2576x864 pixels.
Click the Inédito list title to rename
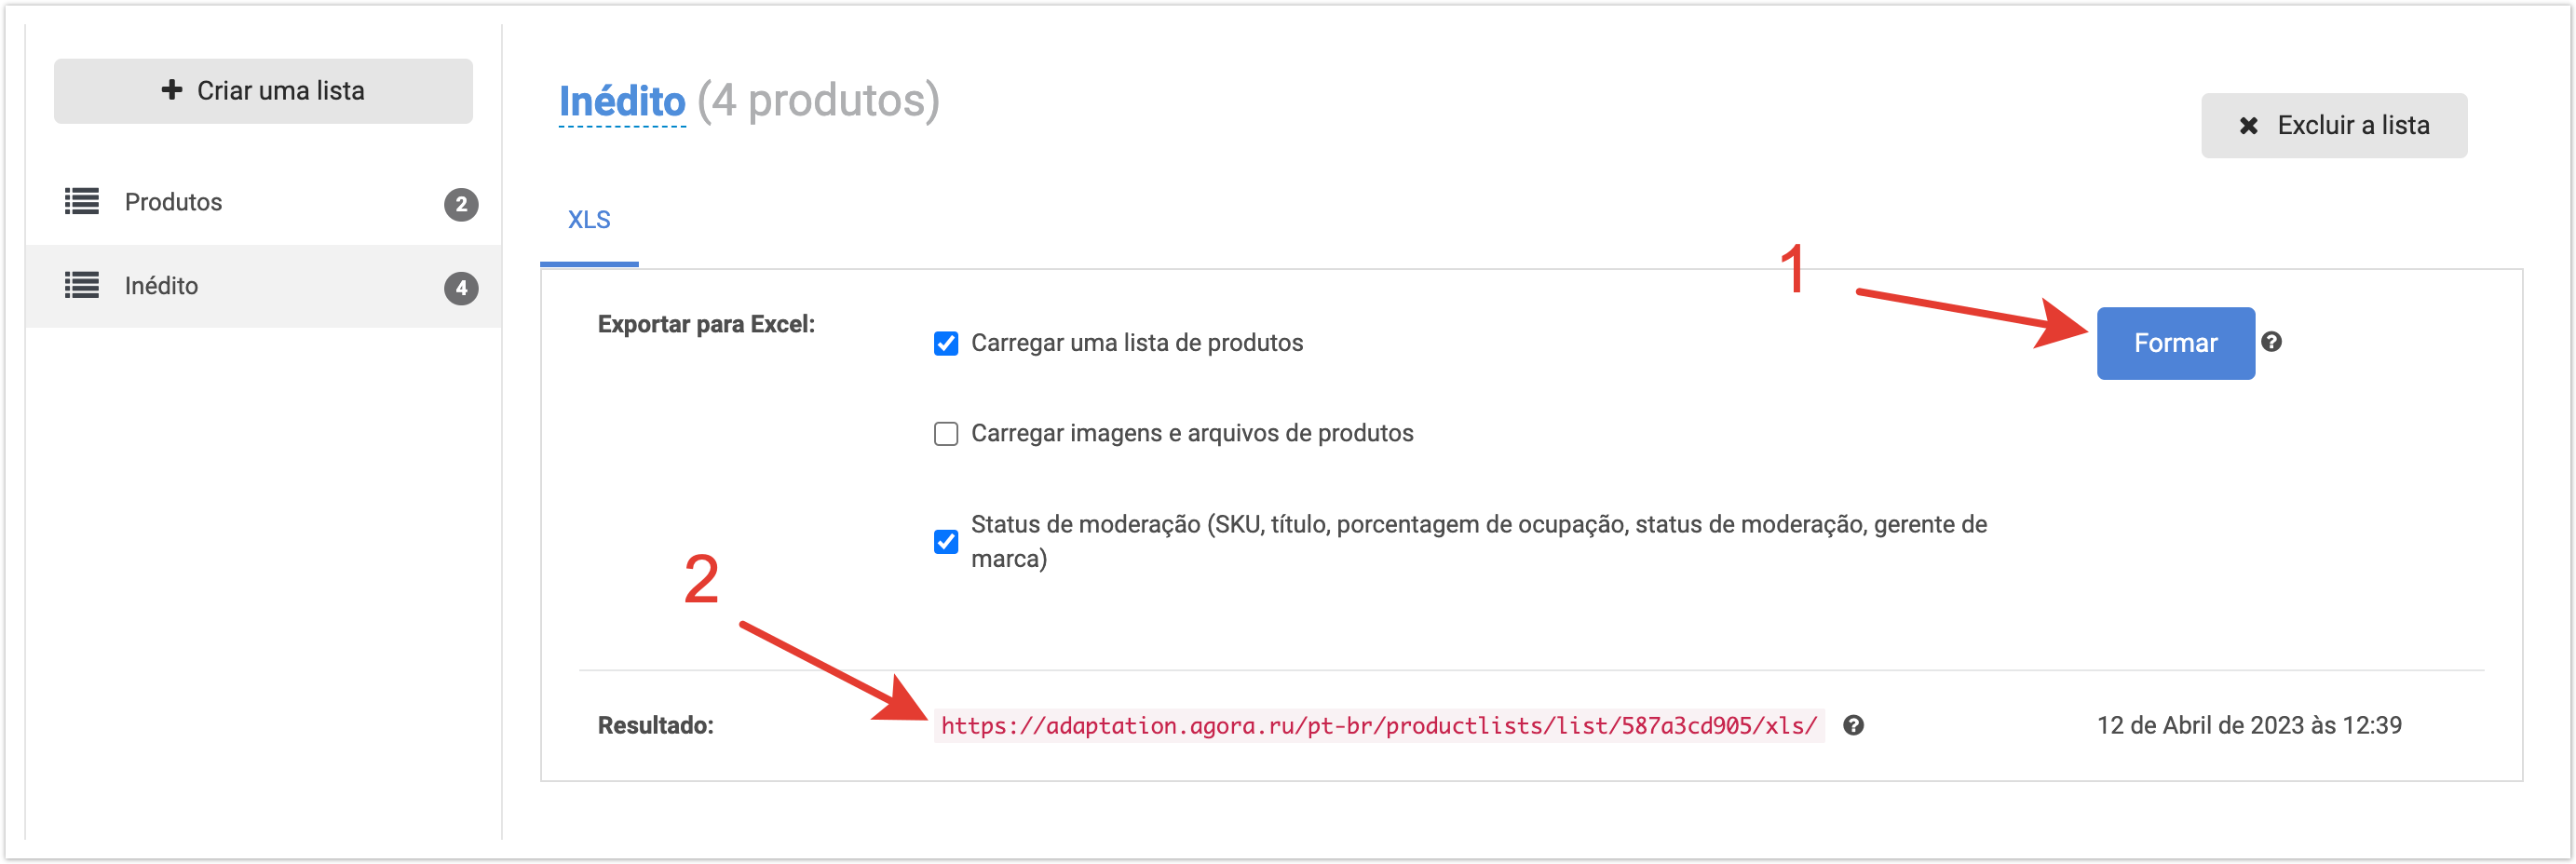[622, 101]
